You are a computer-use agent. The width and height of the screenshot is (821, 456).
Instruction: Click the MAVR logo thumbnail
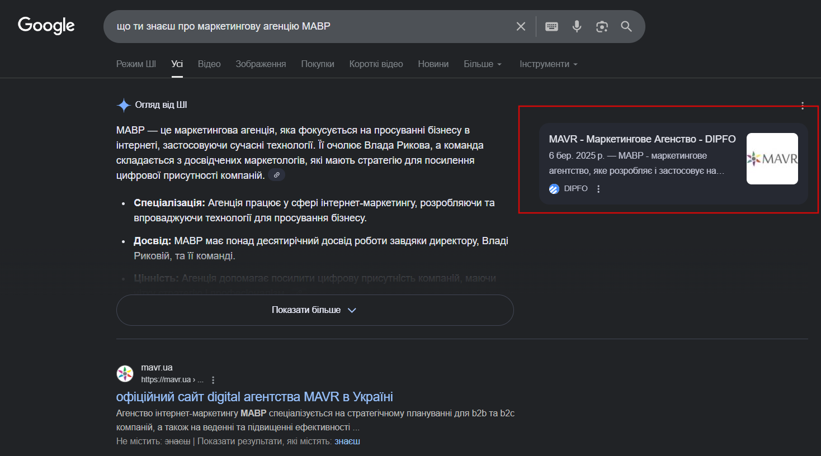coord(772,159)
